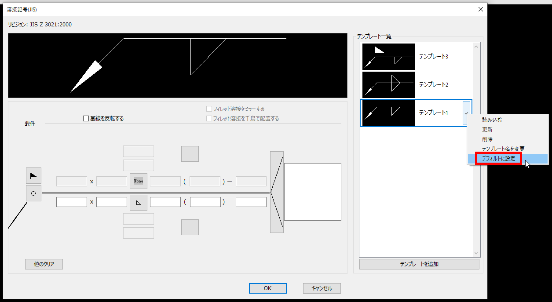This screenshot has height=302, width=552.
Task: Click the field weld flag symbol button
Action: point(33,175)
